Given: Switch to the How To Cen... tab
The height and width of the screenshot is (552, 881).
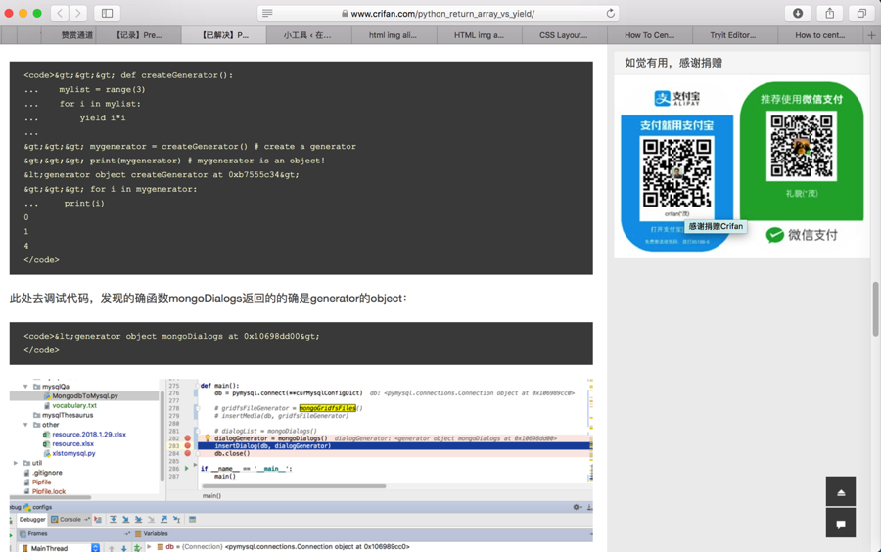Looking at the screenshot, I should click(x=650, y=35).
